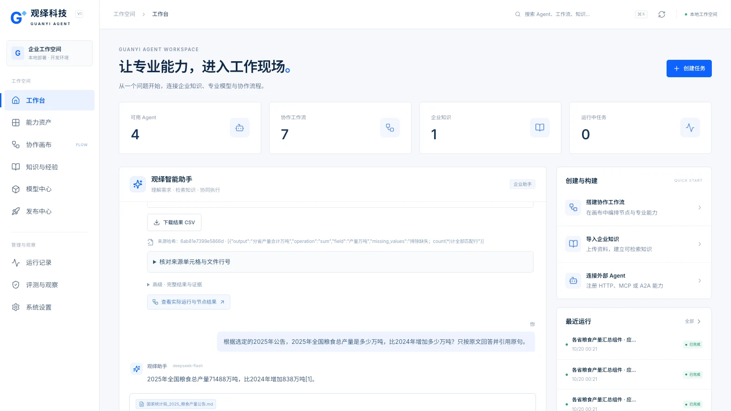
Task: Select 知识与经验 in sidebar
Action: 49,167
